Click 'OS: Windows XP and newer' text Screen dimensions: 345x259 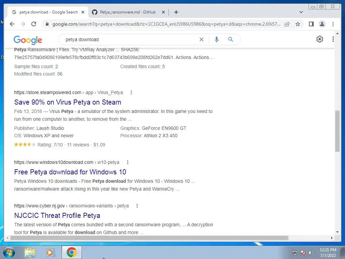44,136
